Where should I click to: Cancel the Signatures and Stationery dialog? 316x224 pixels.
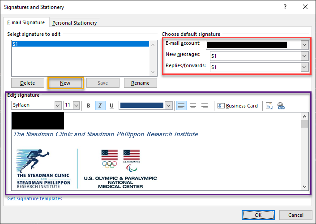pyautogui.click(x=296, y=215)
